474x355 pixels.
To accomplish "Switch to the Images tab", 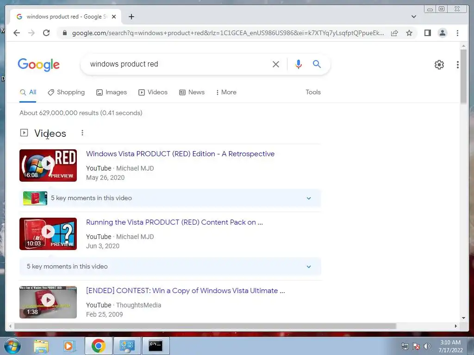I will [x=112, y=92].
